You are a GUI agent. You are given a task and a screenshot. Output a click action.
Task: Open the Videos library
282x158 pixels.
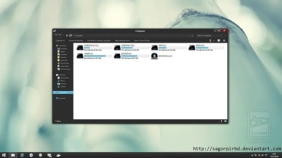pyautogui.click(x=62, y=86)
